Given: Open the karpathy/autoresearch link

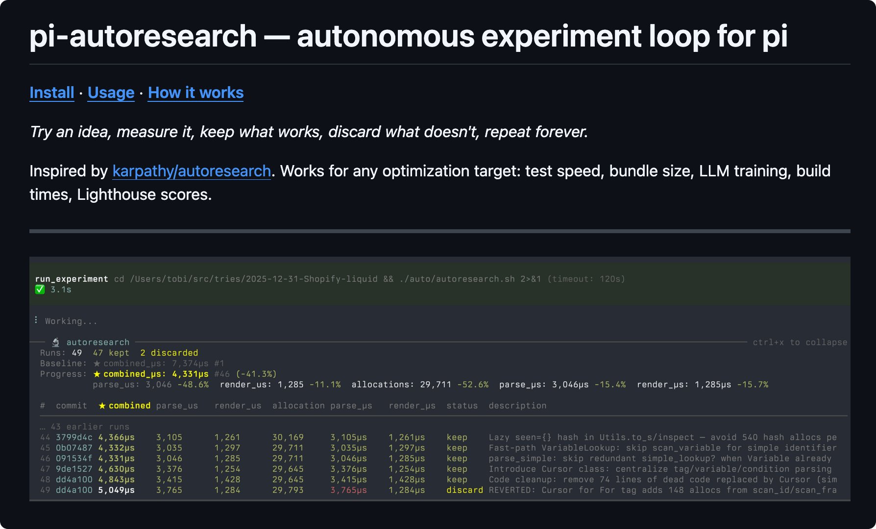Looking at the screenshot, I should (192, 171).
